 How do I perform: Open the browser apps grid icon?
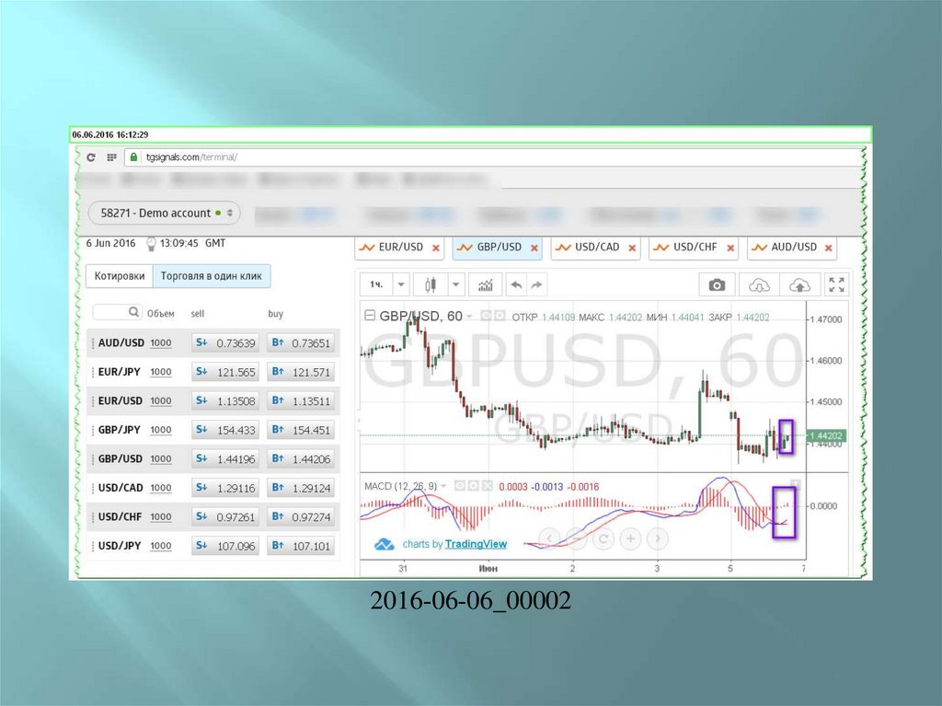pyautogui.click(x=111, y=157)
